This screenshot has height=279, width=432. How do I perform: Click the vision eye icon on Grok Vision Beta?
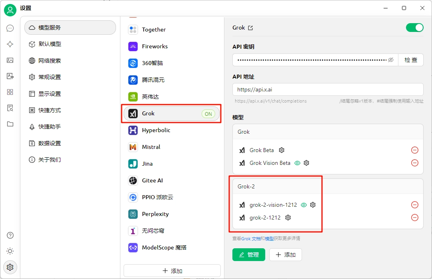coord(297,163)
